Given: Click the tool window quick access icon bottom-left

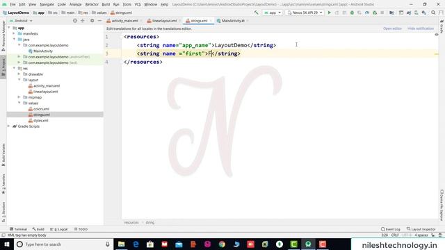Looking at the screenshot, I should [x=3, y=235].
